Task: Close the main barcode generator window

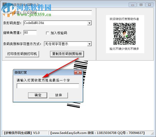Action: (x=149, y=5)
